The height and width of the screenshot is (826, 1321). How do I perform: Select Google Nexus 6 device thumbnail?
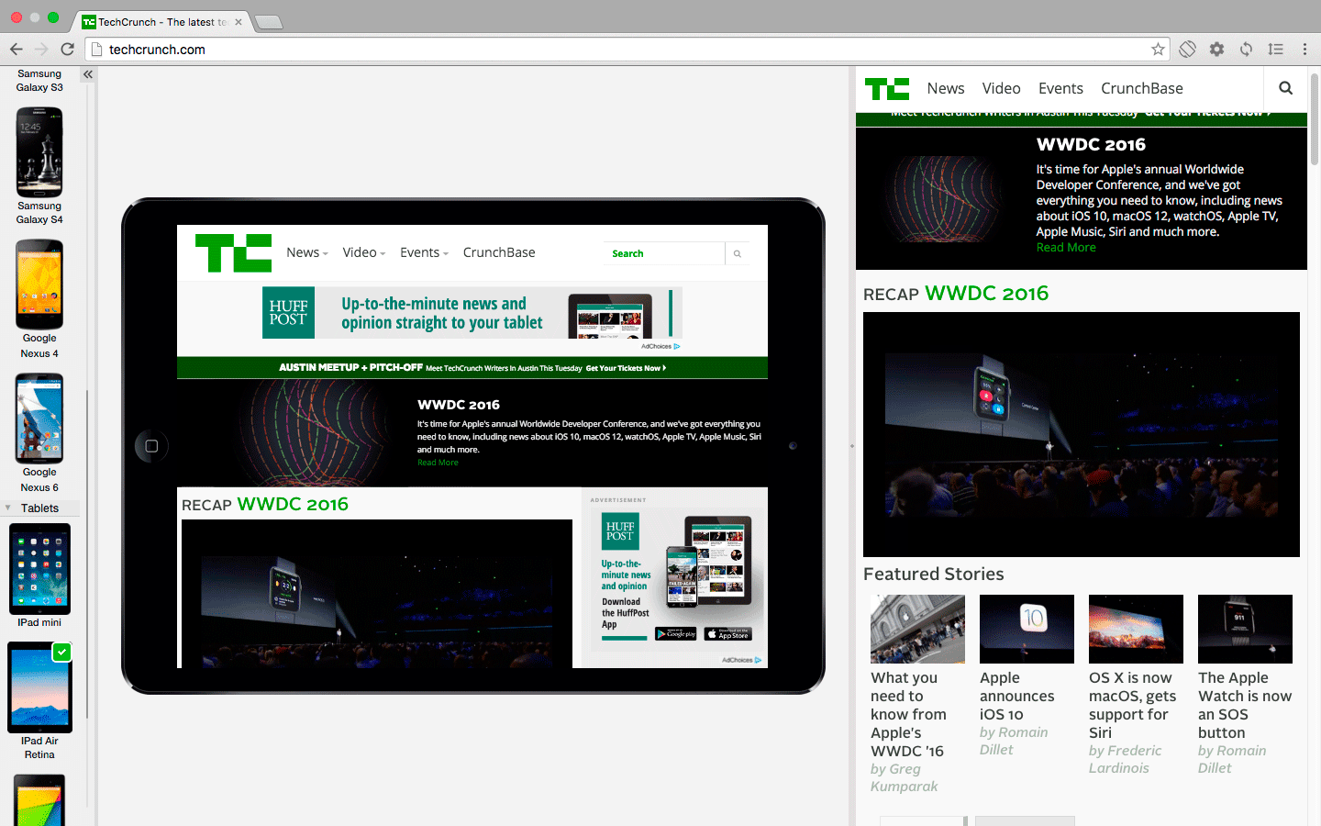pos(39,419)
